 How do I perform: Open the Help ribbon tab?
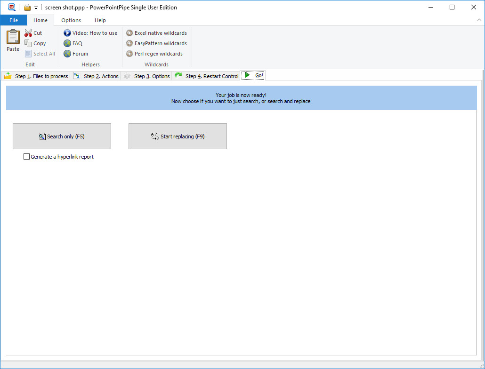click(x=100, y=20)
